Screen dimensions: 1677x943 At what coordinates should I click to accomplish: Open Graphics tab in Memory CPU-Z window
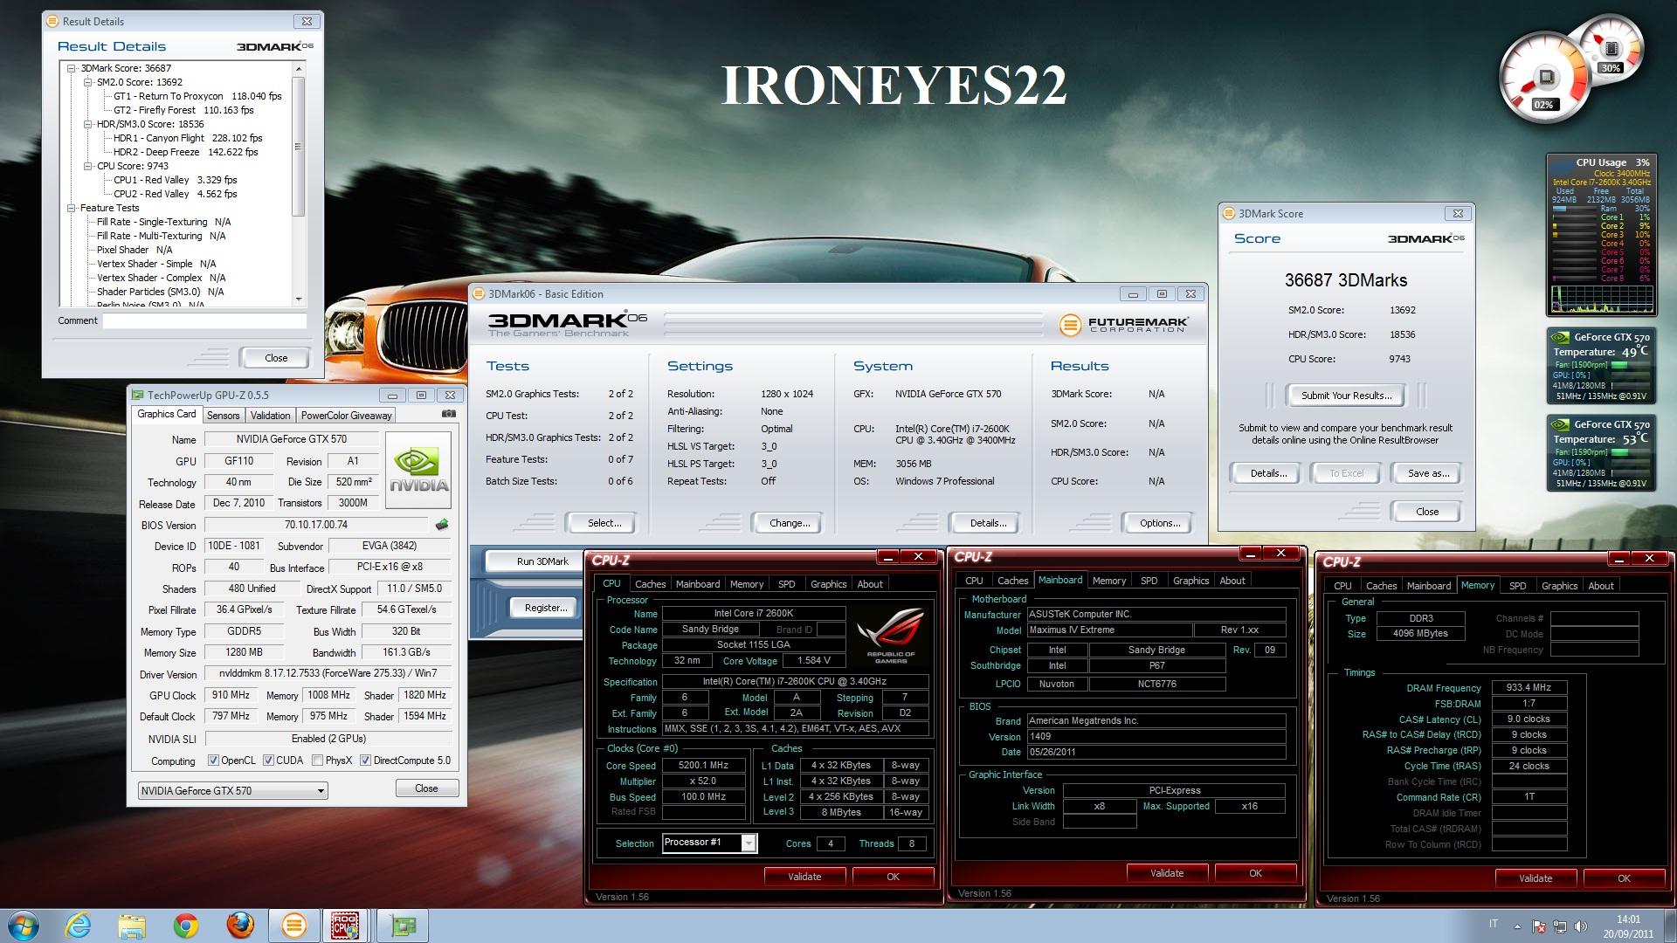tap(1559, 586)
